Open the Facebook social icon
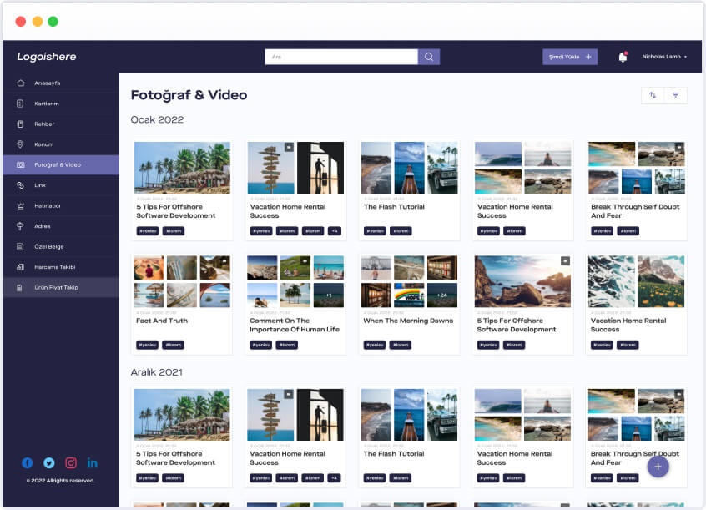 point(28,462)
